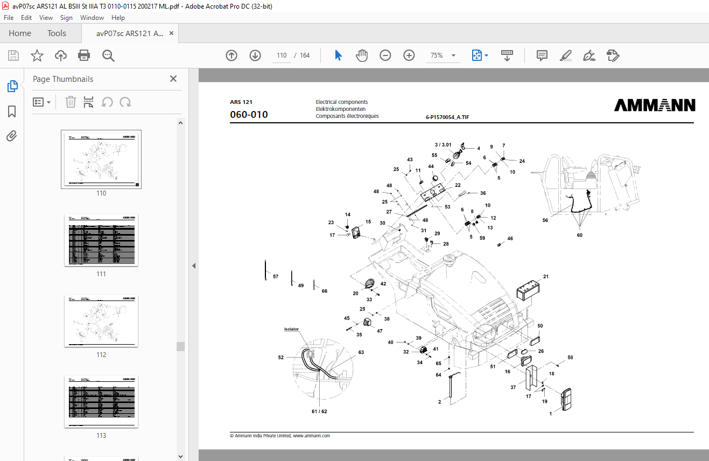This screenshot has height=461, width=709.
Task: Click the page number field showing 110
Action: tap(281, 55)
